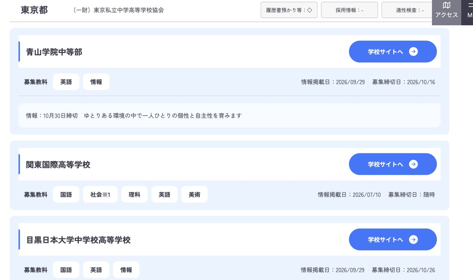Screen dimensions: 473x280
Task: Select the 国語 tag under 関東国際高等学校
Action: pos(66,194)
